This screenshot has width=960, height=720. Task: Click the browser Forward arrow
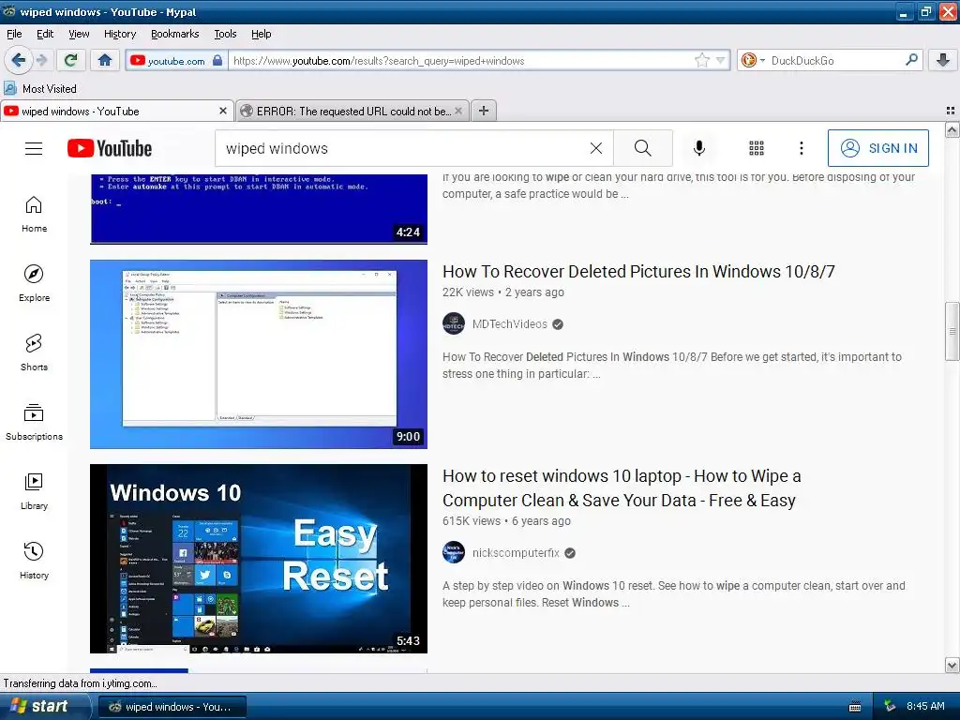[x=41, y=60]
